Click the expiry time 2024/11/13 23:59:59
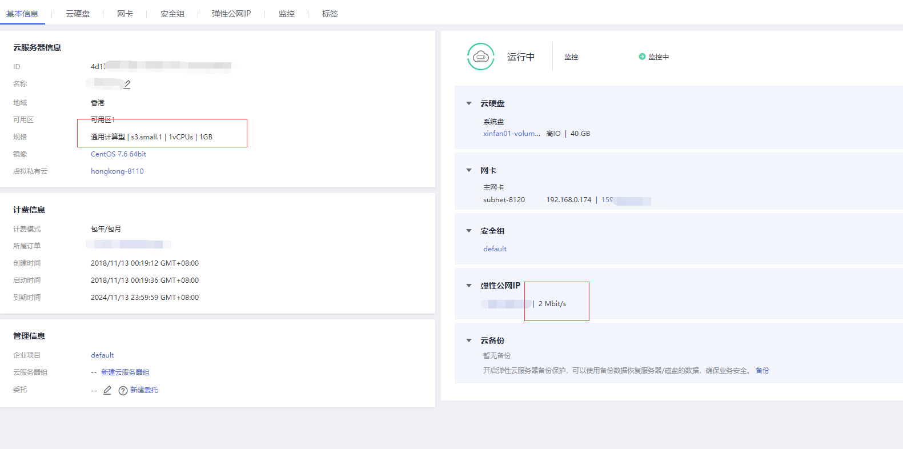 [145, 298]
